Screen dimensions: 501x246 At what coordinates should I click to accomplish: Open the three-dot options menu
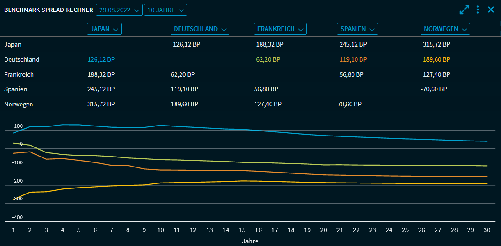[478, 10]
